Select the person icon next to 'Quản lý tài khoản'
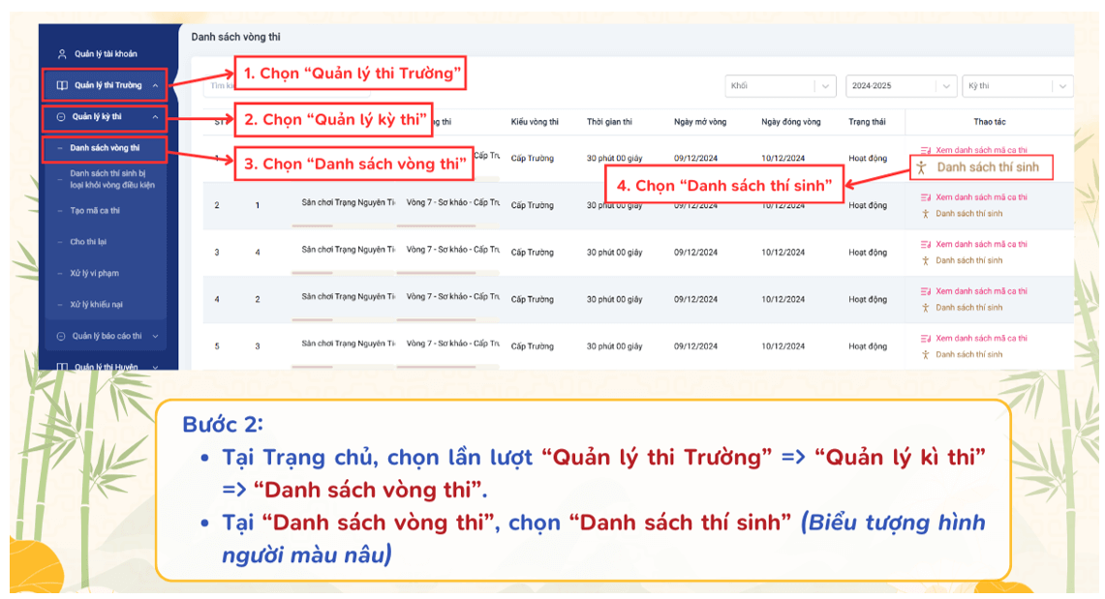The image size is (1105, 599). (x=61, y=55)
